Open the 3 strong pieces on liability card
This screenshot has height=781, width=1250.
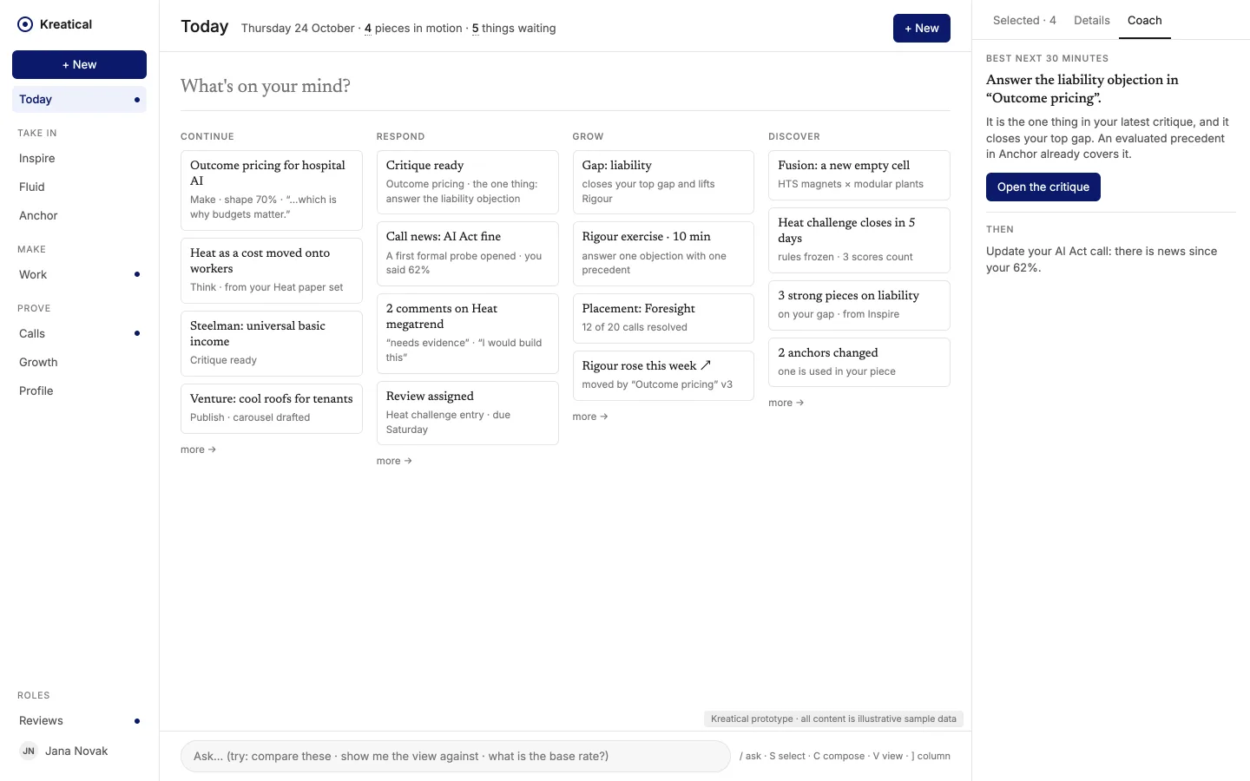[x=859, y=305]
